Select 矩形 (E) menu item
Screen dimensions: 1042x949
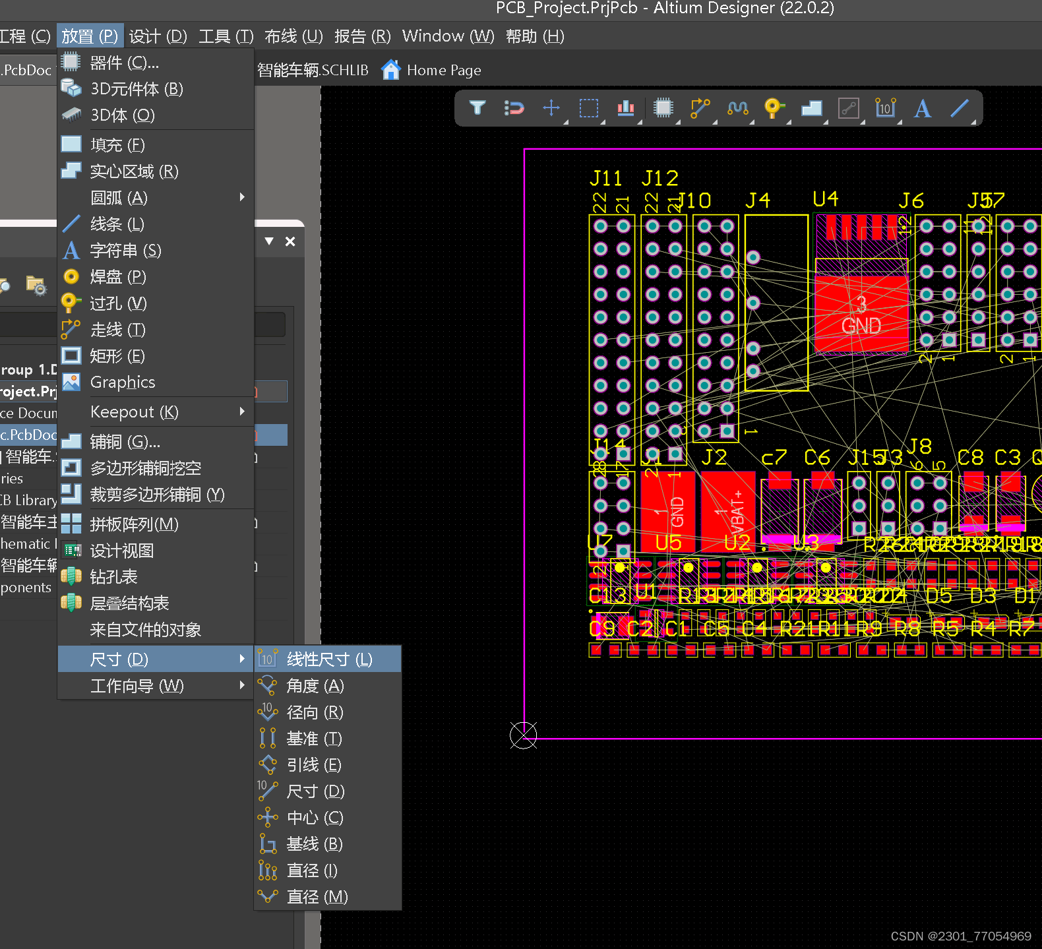pos(156,356)
